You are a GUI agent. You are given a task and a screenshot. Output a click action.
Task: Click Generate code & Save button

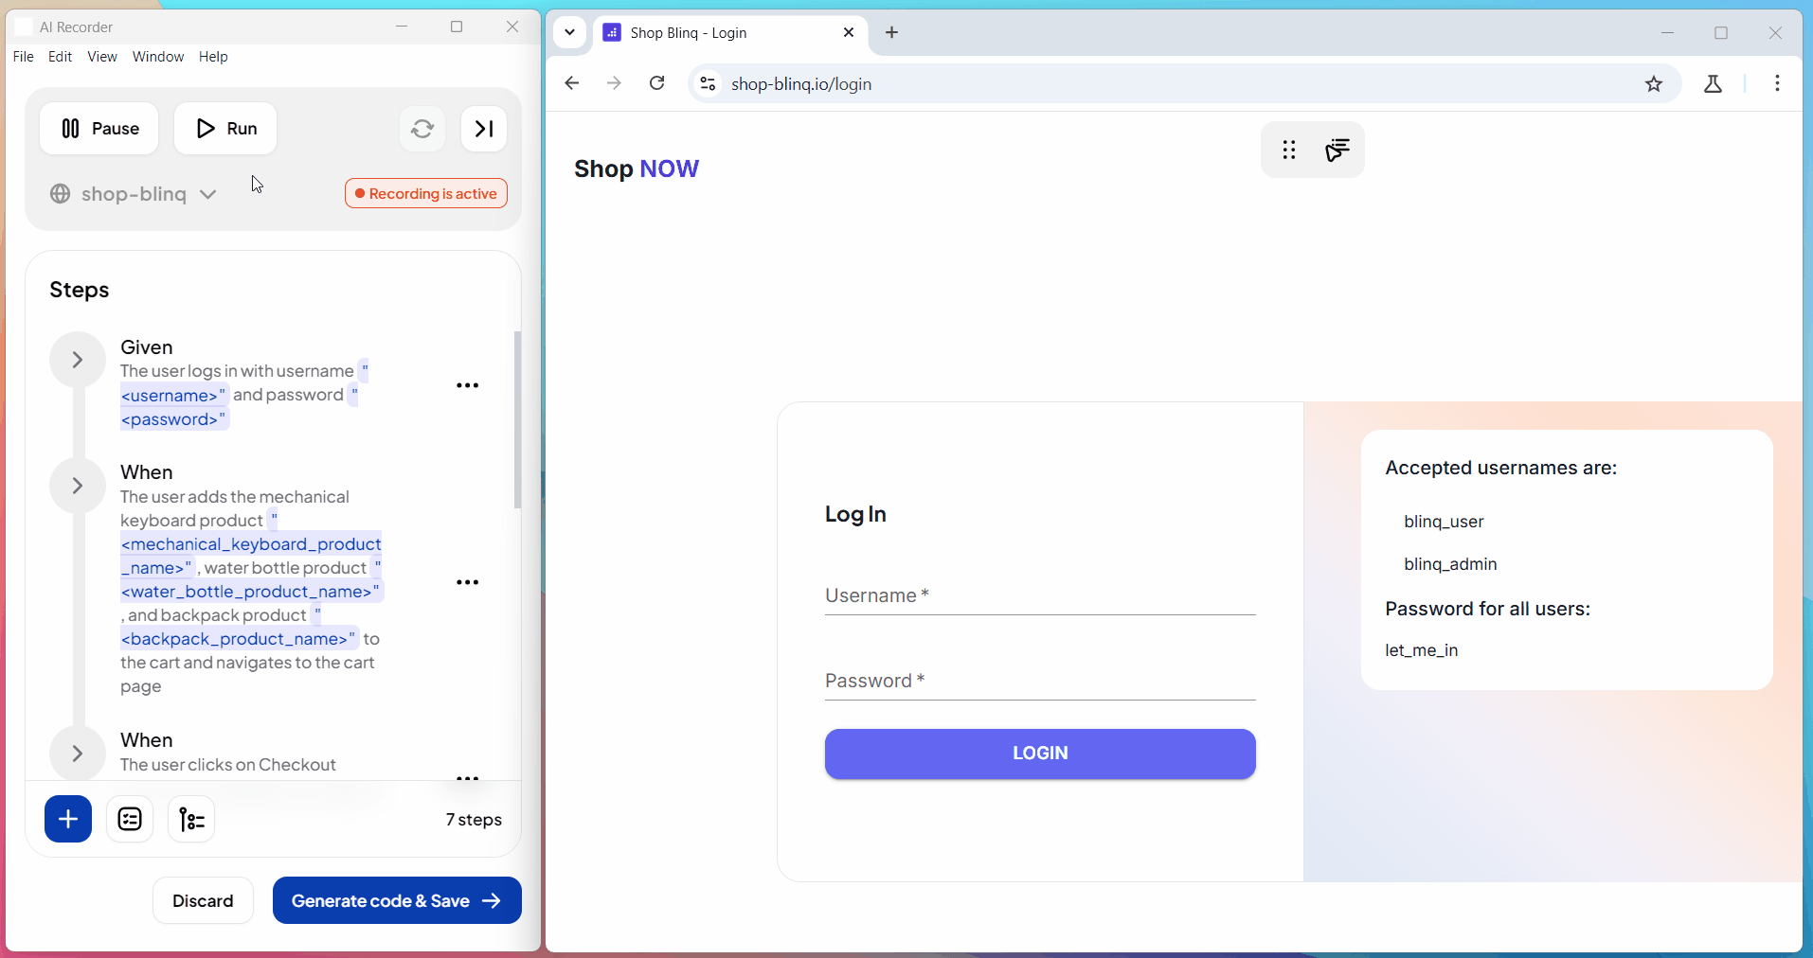(397, 900)
